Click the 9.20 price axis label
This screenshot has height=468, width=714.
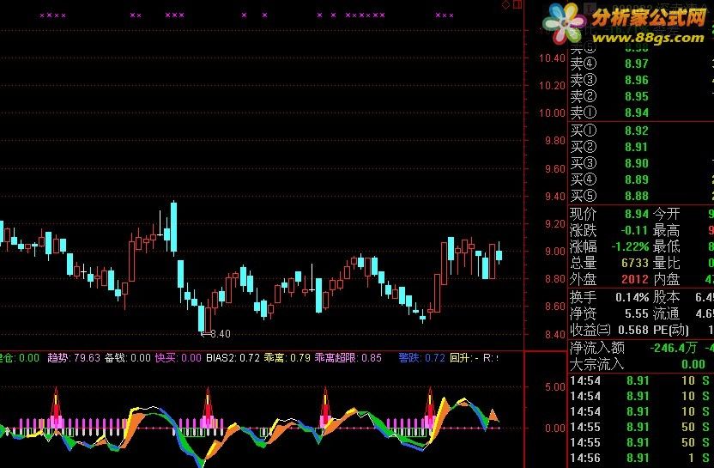555,224
